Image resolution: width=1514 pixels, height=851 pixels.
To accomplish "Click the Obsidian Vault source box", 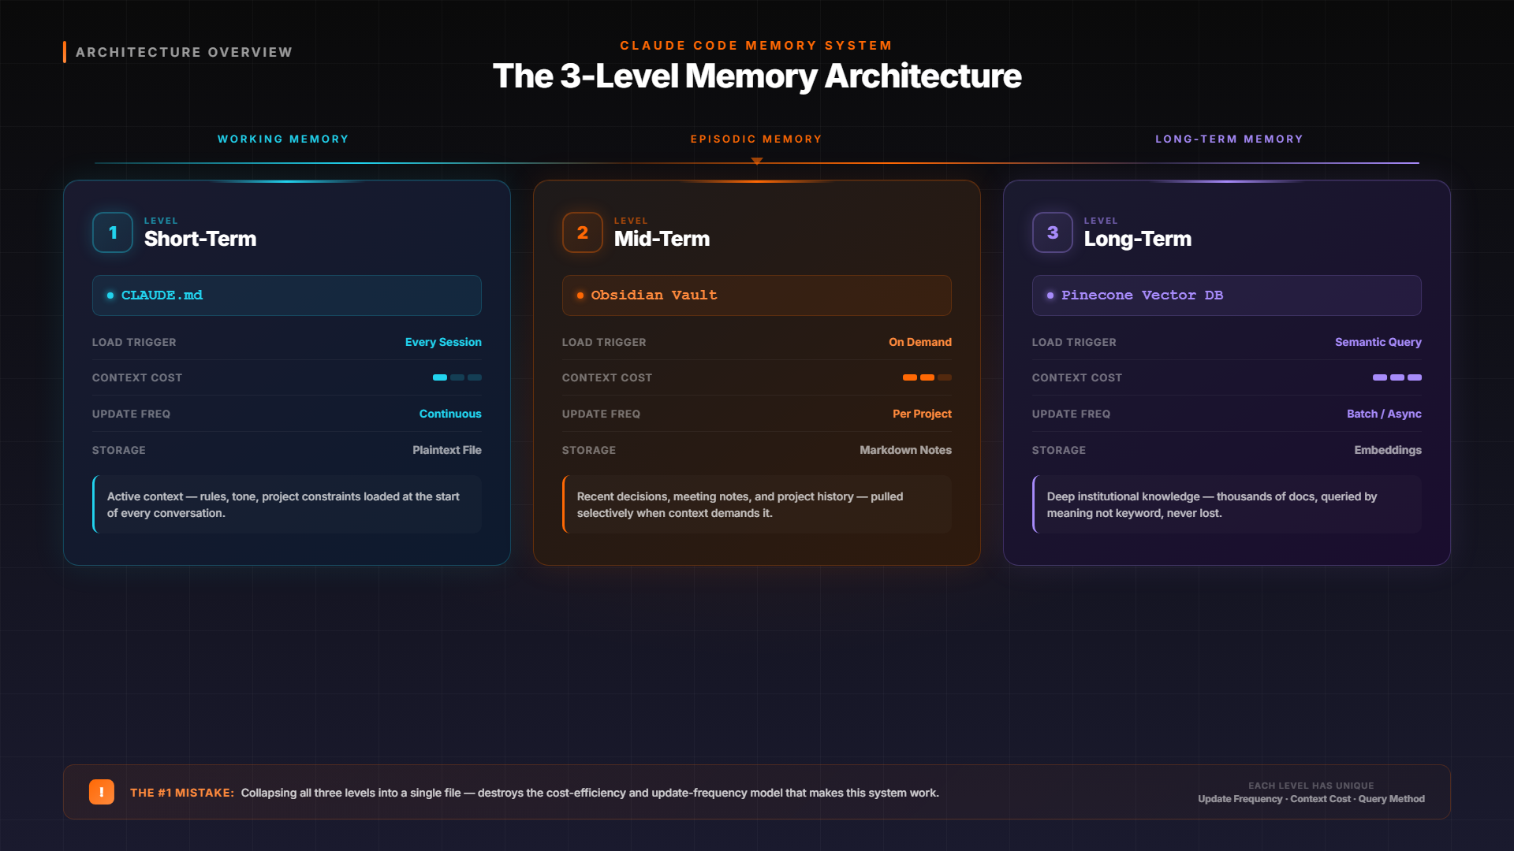I will click(757, 295).
